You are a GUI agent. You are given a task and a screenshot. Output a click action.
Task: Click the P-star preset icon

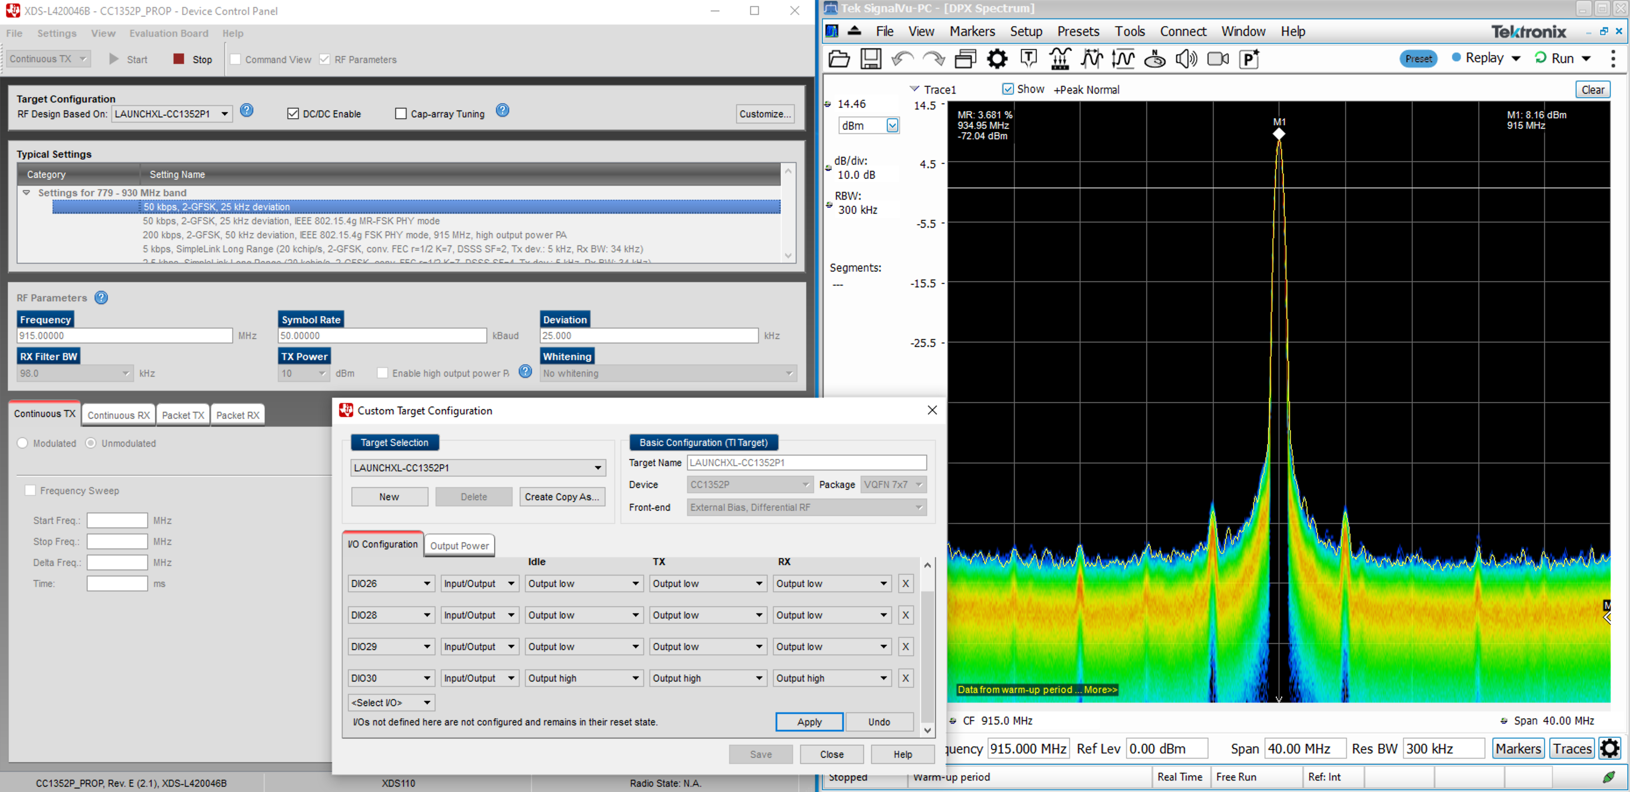tap(1249, 59)
